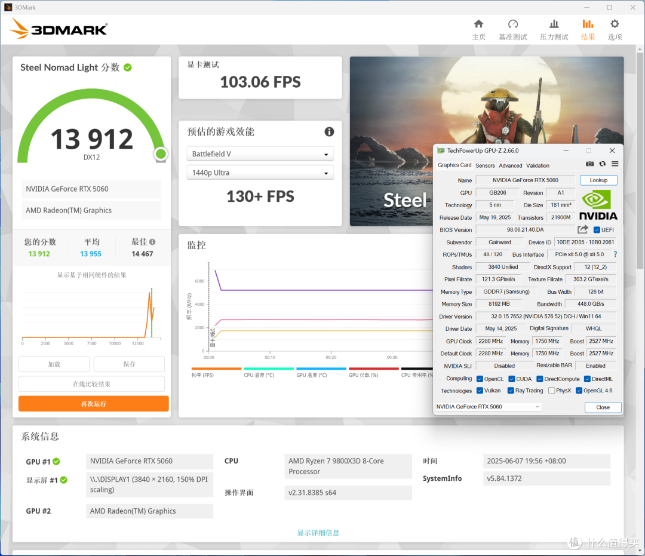Screen dimensions: 645x556
Task: Click the average score 13 955
Action: pyautogui.click(x=91, y=254)
